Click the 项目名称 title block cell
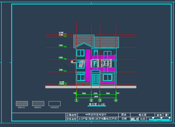This screenshot has width=175, height=127. [x=72, y=119]
